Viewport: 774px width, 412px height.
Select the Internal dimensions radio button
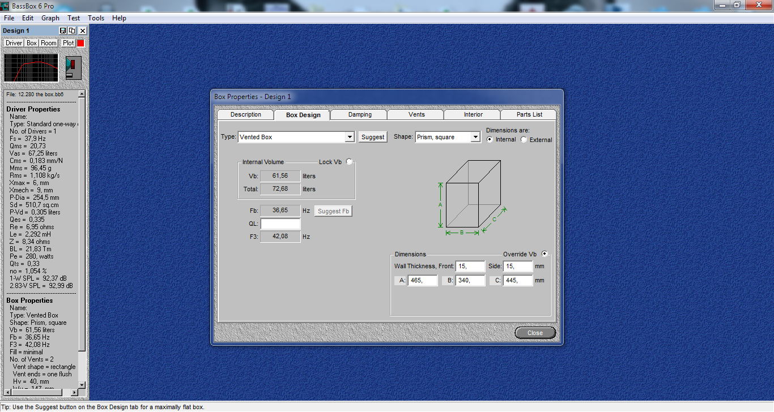[490, 139]
